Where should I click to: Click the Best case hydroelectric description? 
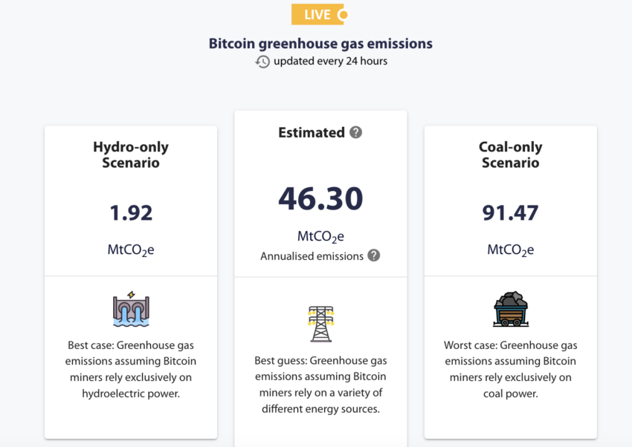pos(131,369)
